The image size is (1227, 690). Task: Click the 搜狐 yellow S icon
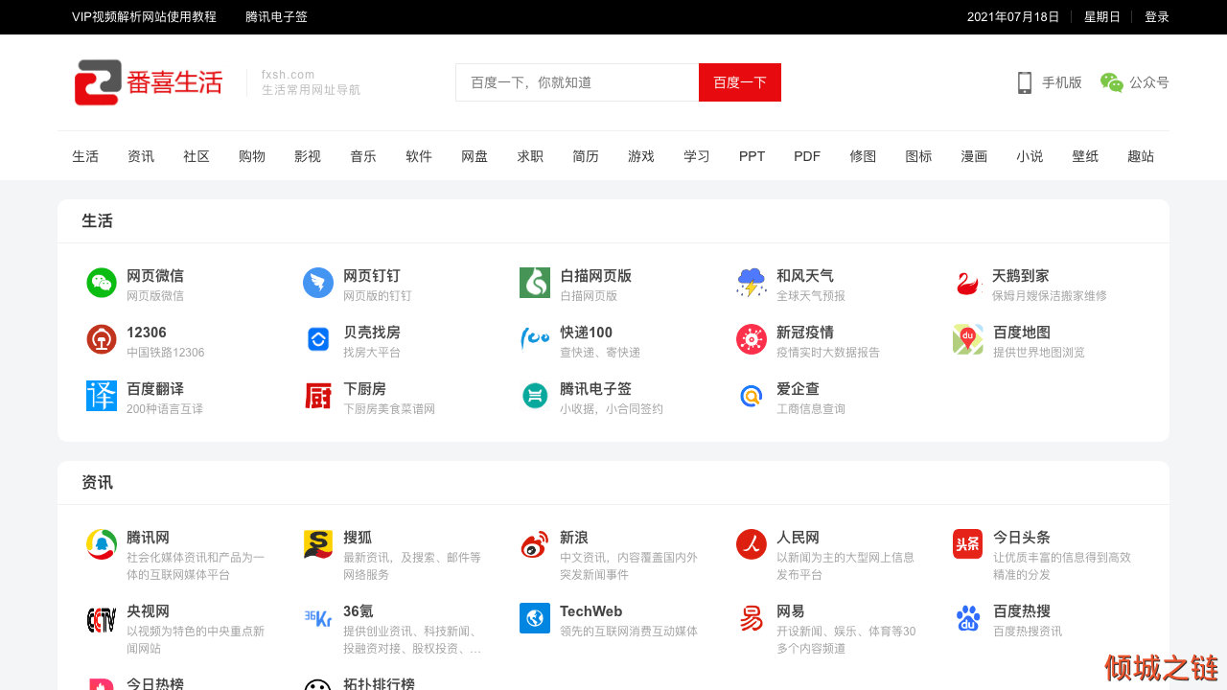(318, 544)
